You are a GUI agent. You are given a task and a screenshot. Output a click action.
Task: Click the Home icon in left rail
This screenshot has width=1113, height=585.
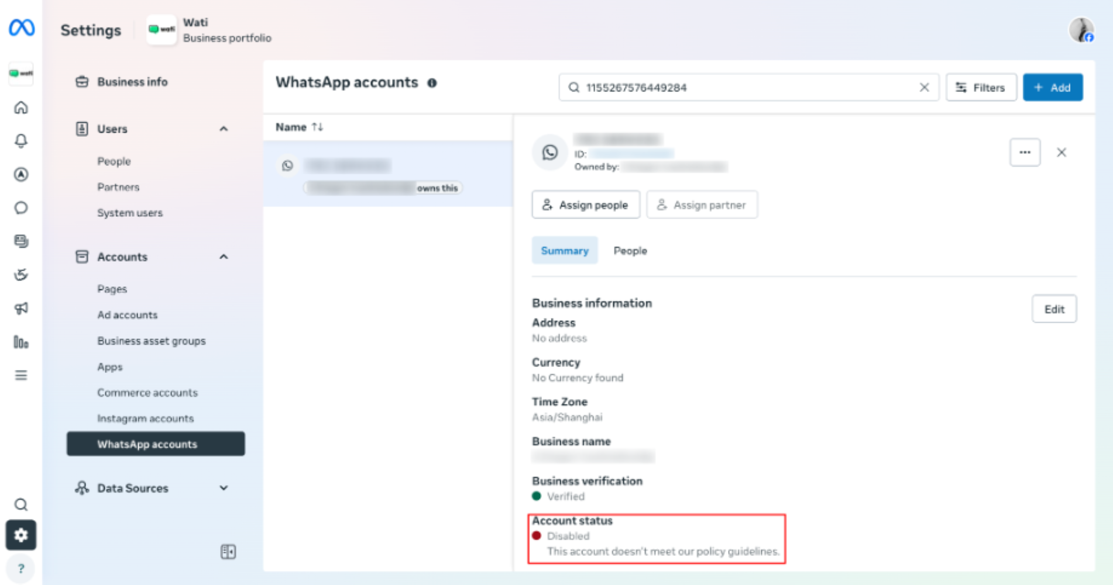(21, 108)
